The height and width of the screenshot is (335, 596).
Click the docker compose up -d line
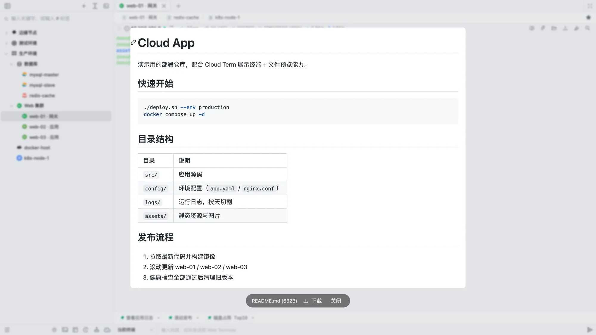pyautogui.click(x=174, y=114)
